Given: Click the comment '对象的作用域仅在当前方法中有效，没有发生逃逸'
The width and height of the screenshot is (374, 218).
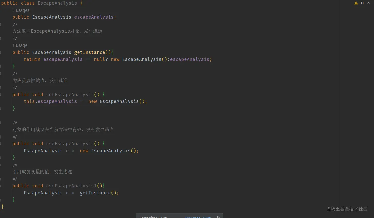Looking at the screenshot, I should coord(63,130).
